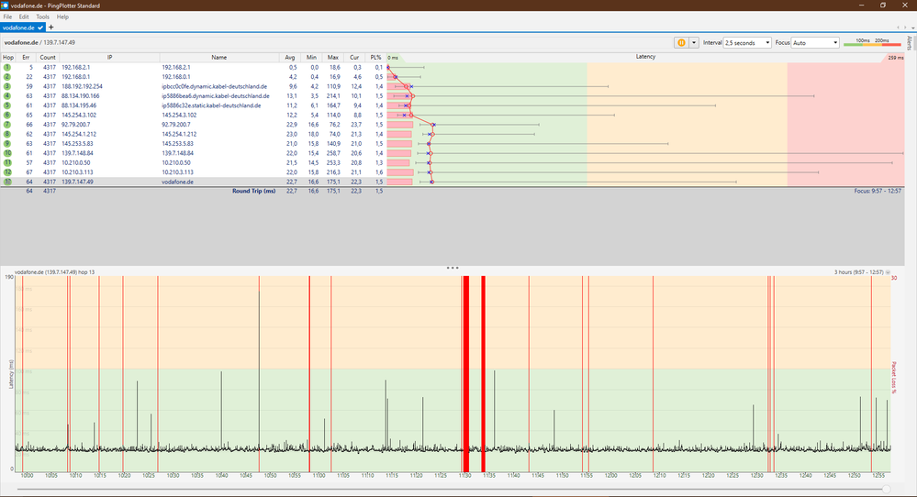Click the thick red packet-loss bar at 11:30
The height and width of the screenshot is (497, 917).
[x=465, y=367]
